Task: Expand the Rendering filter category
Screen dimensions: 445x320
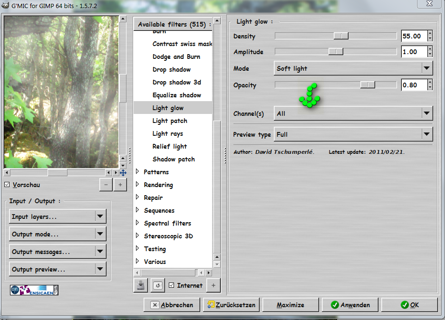Action: (x=138, y=184)
